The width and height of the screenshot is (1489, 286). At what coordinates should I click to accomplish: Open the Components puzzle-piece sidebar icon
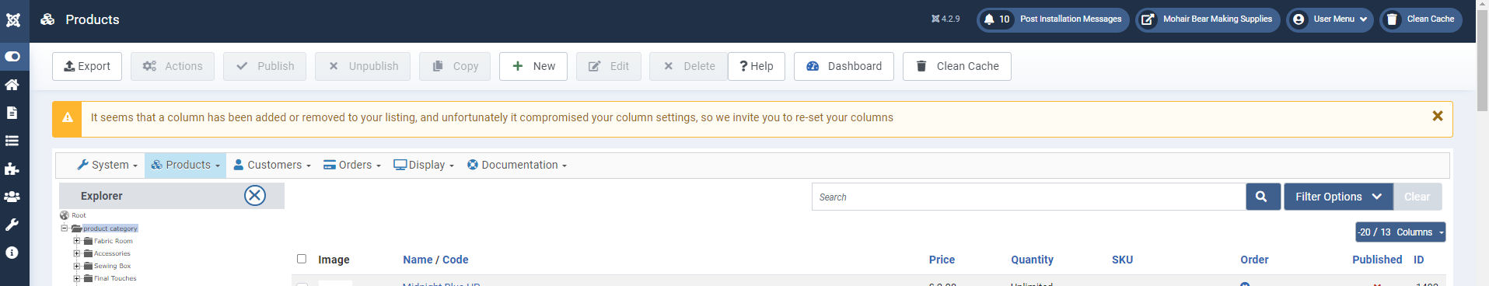pyautogui.click(x=12, y=169)
